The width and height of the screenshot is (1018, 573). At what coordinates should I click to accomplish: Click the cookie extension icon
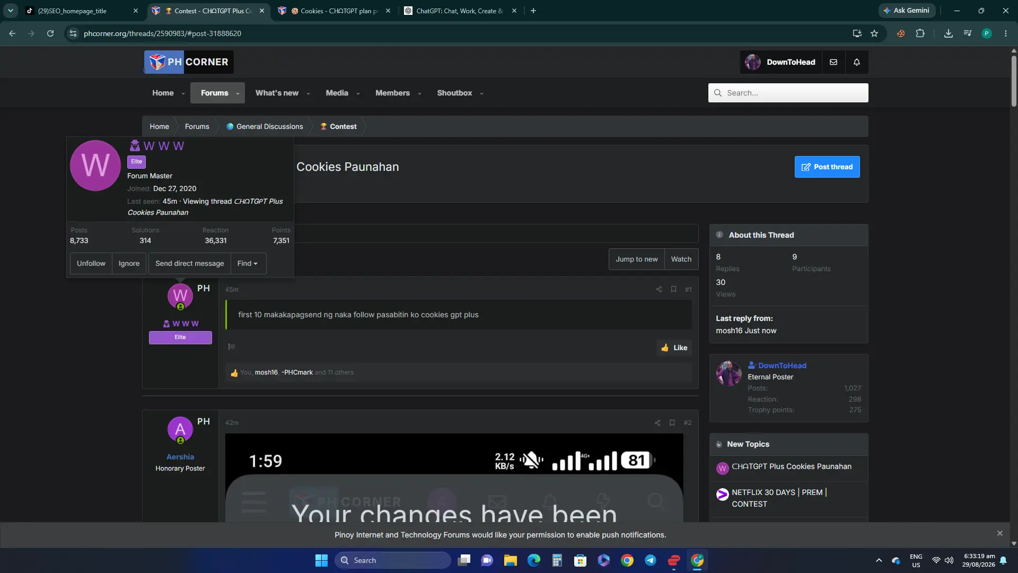click(901, 33)
